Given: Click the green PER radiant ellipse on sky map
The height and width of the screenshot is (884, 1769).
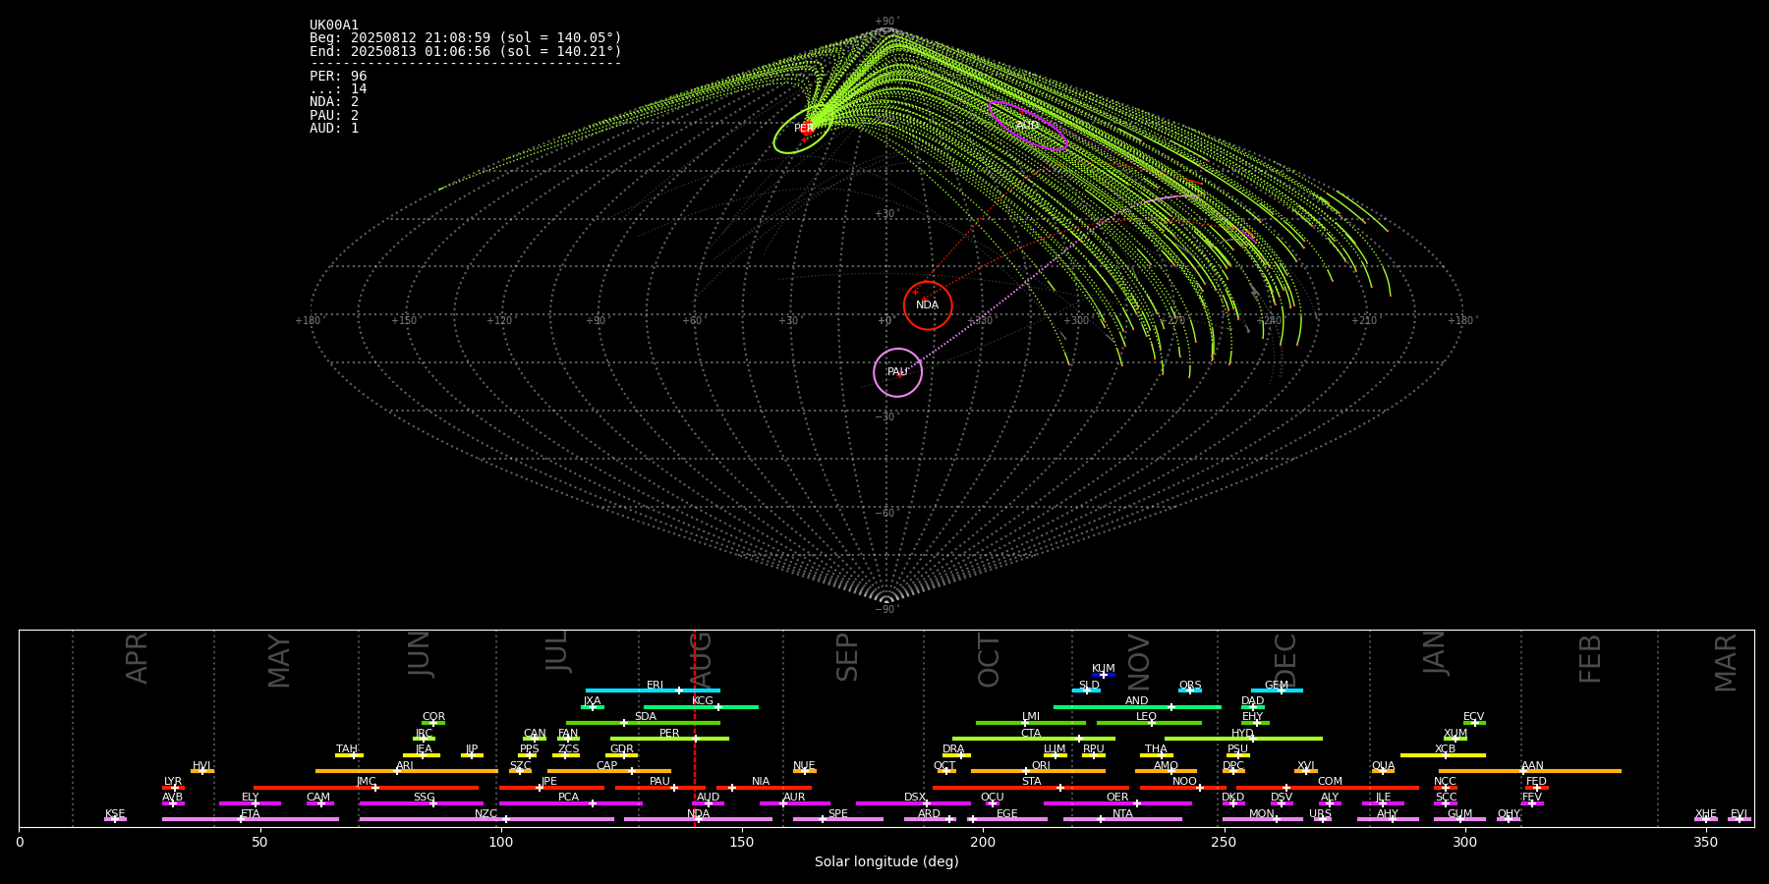Looking at the screenshot, I should tap(803, 129).
